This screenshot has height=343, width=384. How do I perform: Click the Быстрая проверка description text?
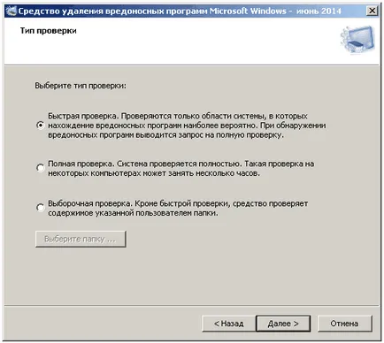tap(187, 126)
